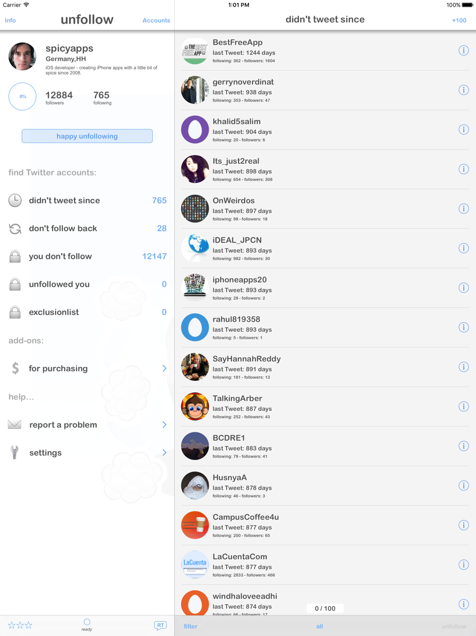Tap the all selection button
476x636 pixels.
tap(319, 626)
